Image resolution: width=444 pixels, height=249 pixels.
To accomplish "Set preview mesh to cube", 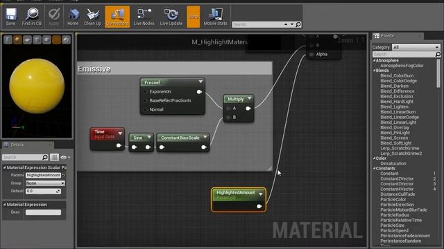I will pyautogui.click(x=37, y=40).
